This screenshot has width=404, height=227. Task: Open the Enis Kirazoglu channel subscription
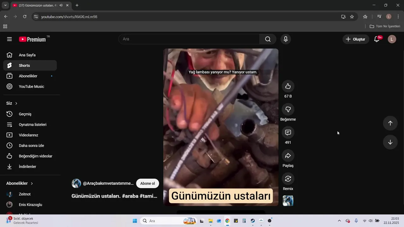coord(30,205)
